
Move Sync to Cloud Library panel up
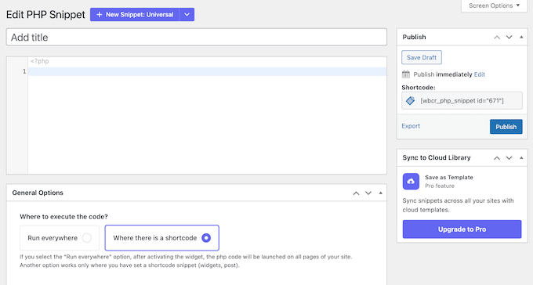(x=497, y=157)
